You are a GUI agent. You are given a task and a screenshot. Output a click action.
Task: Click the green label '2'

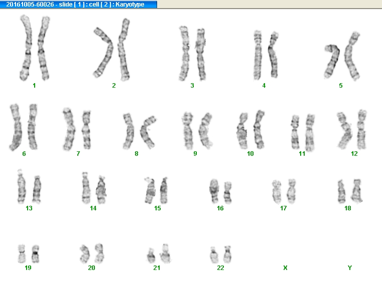114,86
